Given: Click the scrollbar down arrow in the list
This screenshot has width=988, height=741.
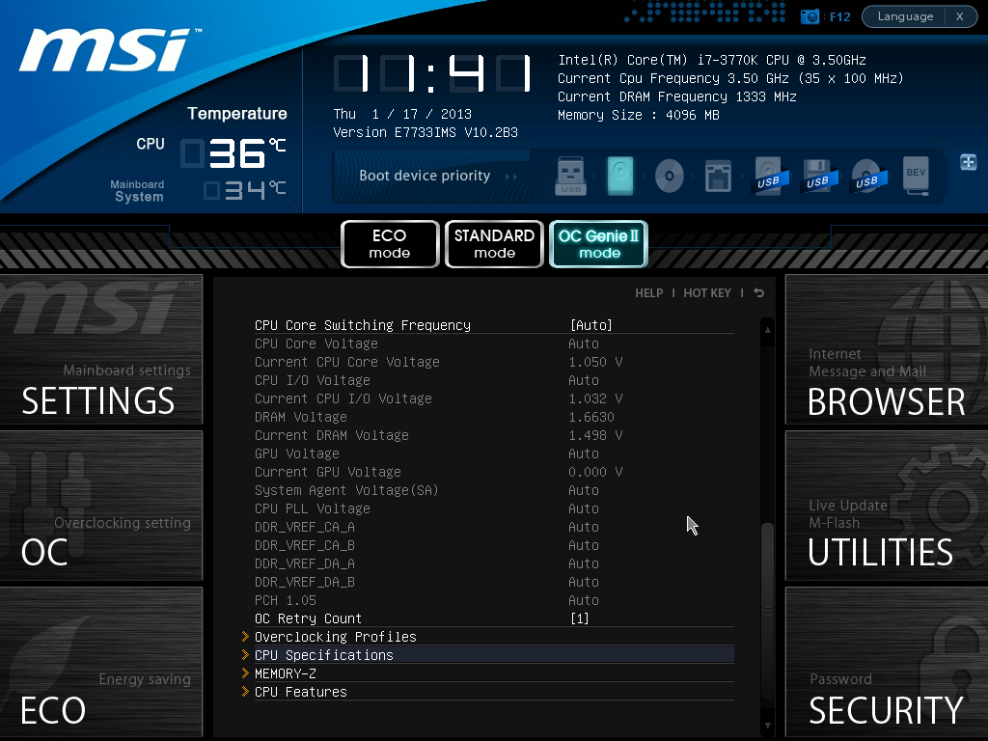Looking at the screenshot, I should [x=767, y=726].
